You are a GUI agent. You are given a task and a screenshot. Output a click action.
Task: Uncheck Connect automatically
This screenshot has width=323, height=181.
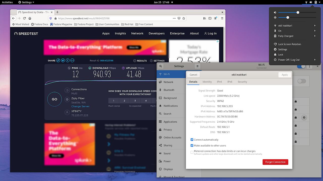click(x=192, y=140)
